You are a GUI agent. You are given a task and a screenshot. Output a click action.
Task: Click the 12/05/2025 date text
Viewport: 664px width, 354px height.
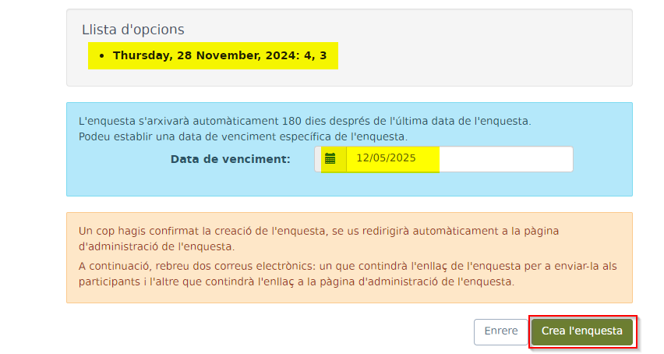(x=386, y=158)
